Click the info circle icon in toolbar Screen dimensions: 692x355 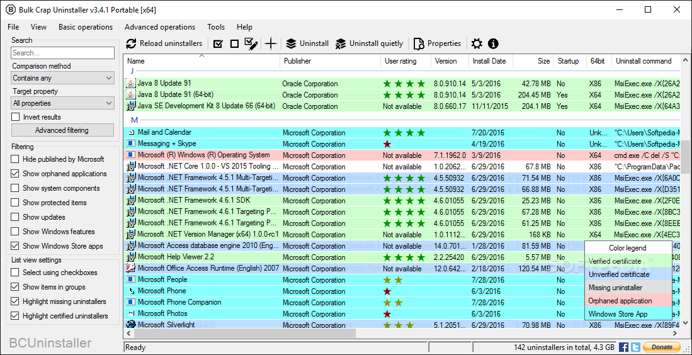coord(493,43)
